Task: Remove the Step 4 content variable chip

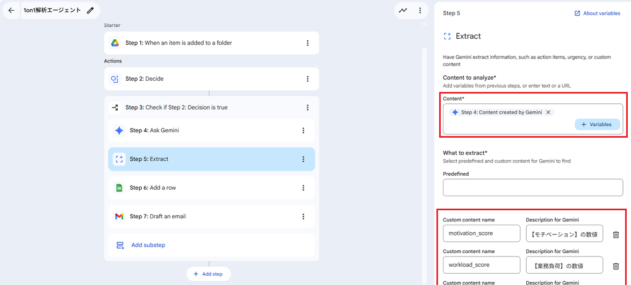Action: pos(548,112)
